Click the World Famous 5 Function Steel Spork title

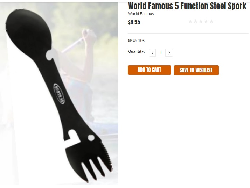tap(187, 6)
